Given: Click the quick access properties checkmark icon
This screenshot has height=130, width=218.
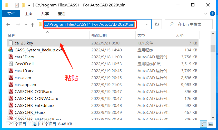Looking at the screenshot, I should 17,5.
